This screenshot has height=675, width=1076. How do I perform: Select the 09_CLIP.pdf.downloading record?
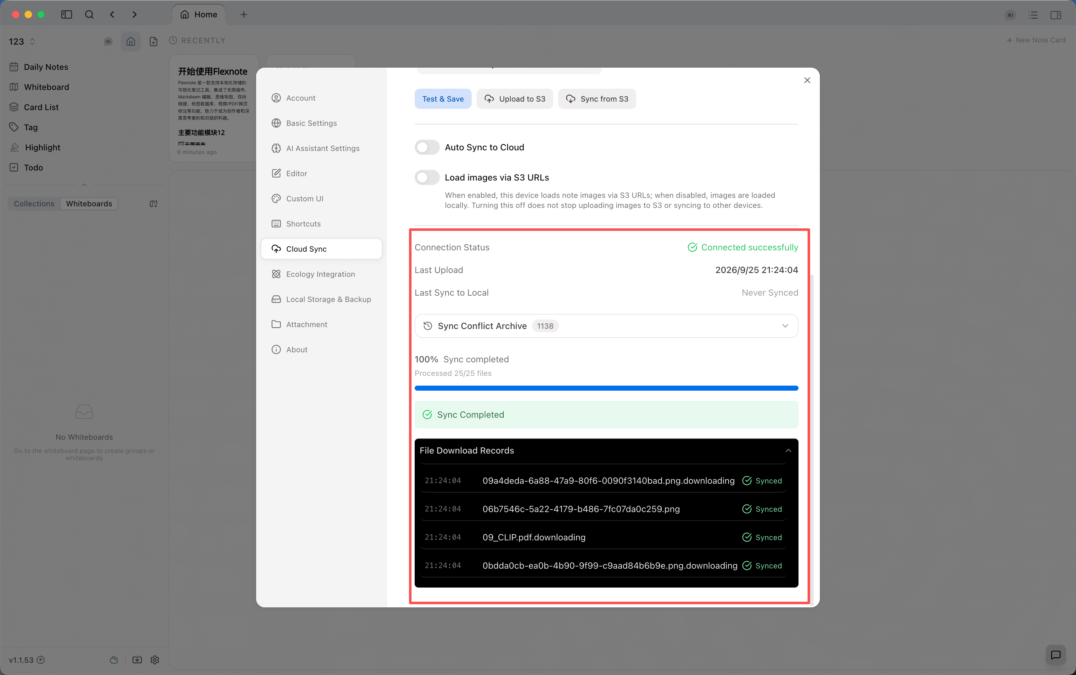(x=603, y=537)
